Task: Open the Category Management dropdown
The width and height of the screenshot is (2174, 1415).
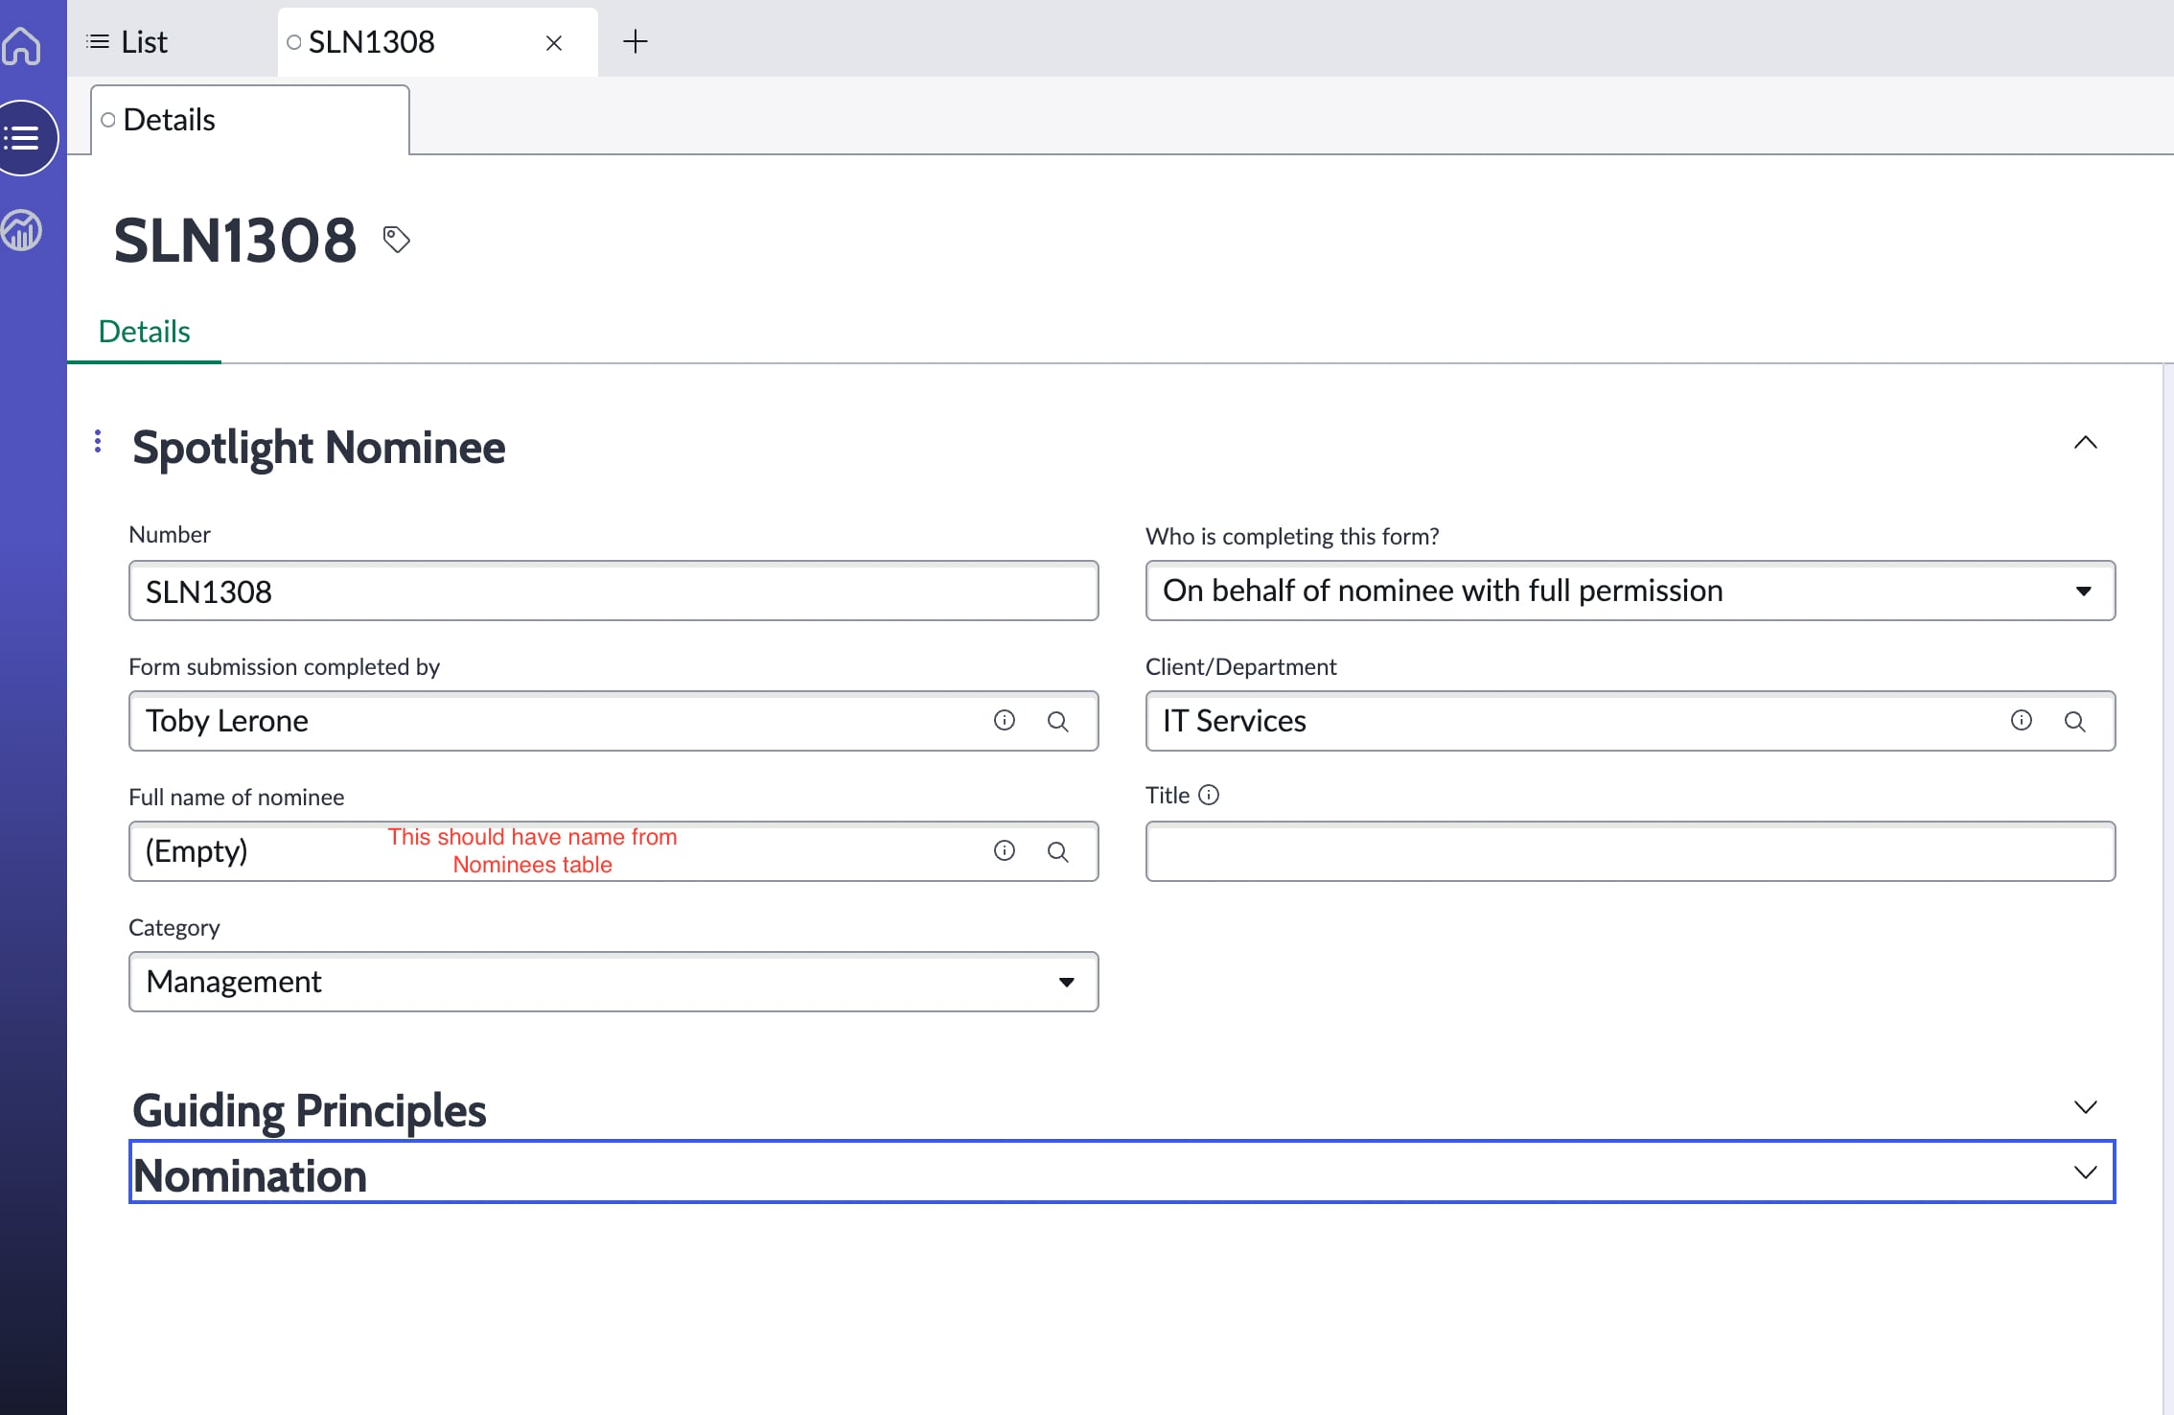Action: click(613, 982)
